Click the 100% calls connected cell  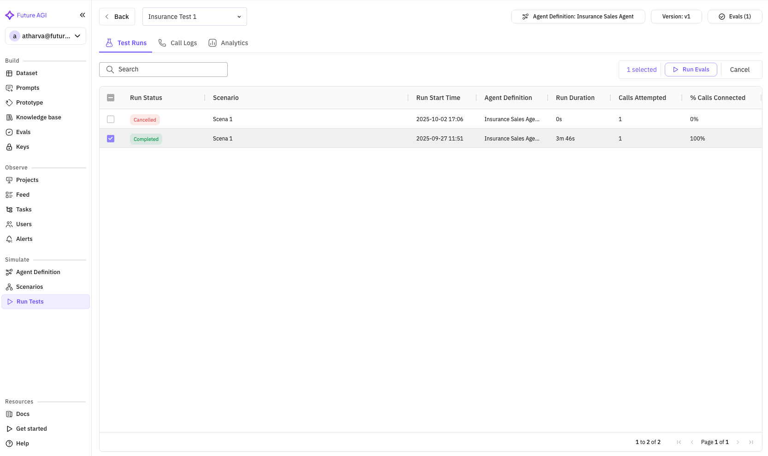(697, 139)
